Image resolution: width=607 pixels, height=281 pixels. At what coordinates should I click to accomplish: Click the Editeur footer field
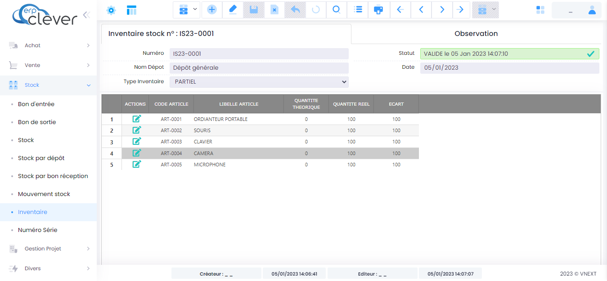[x=372, y=273]
